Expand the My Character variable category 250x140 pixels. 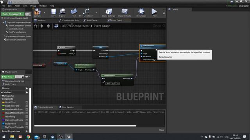(1, 96)
